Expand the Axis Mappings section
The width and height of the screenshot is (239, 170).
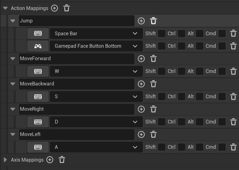5,160
